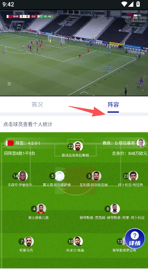The image size is (148, 269).
Task: Select player 7 阿里马丹 avatar
Action: [29, 241]
